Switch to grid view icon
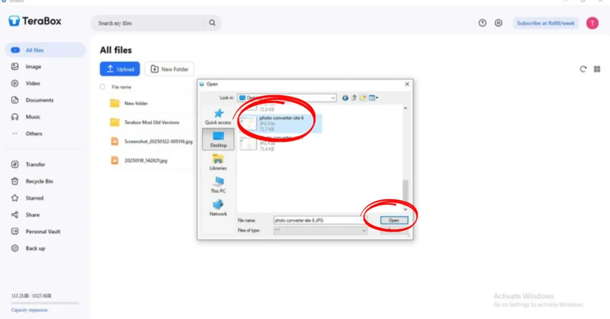This screenshot has height=319, width=610. (597, 69)
